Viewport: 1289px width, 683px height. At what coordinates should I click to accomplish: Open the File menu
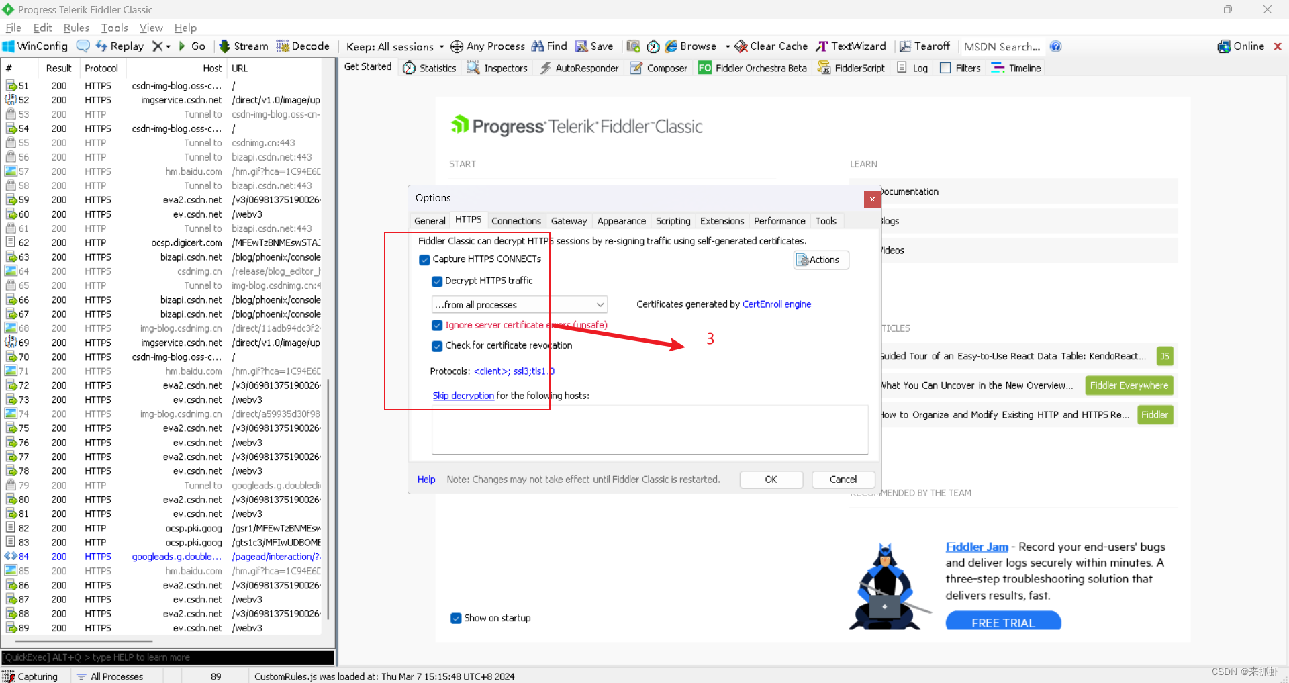13,28
